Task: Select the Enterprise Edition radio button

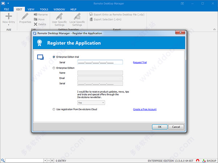Action: click(54, 68)
